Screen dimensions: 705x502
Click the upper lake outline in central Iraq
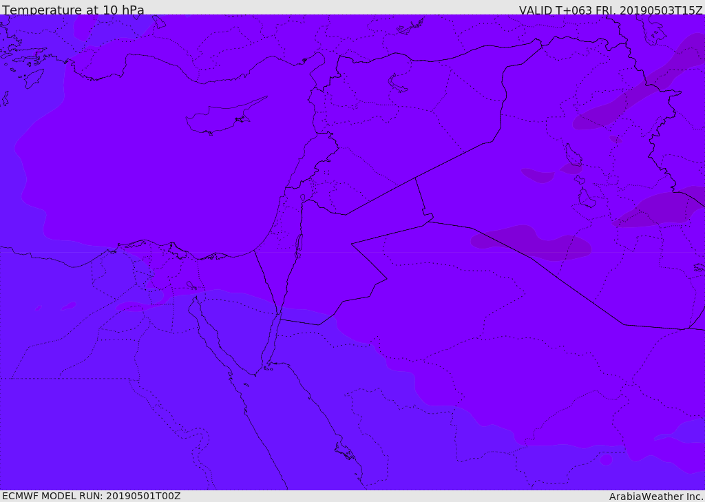coord(572,156)
